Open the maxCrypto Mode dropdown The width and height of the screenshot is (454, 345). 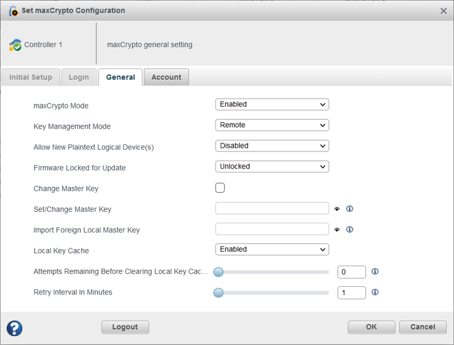pyautogui.click(x=272, y=105)
